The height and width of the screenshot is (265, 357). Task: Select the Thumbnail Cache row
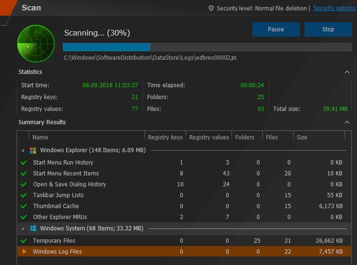(184, 206)
